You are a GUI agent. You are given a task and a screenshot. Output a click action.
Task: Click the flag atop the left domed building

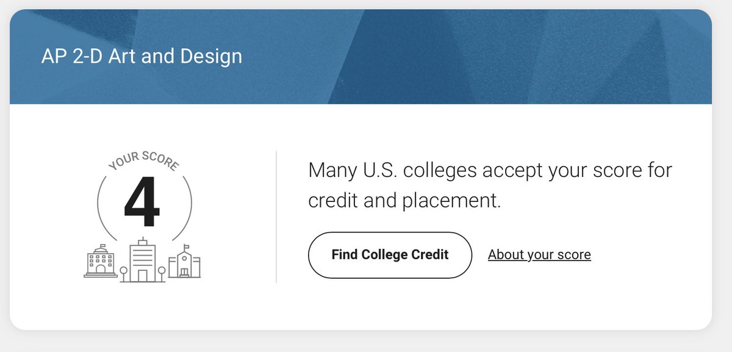103,246
